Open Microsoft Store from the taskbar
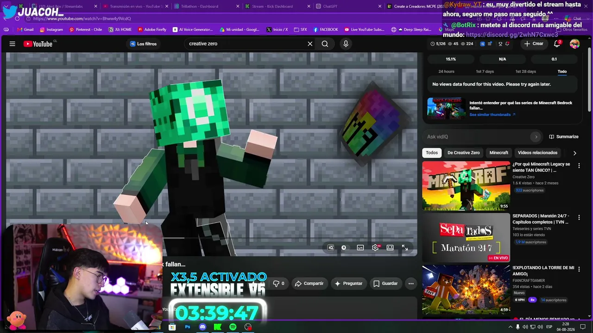The height and width of the screenshot is (333, 593). pos(172,327)
